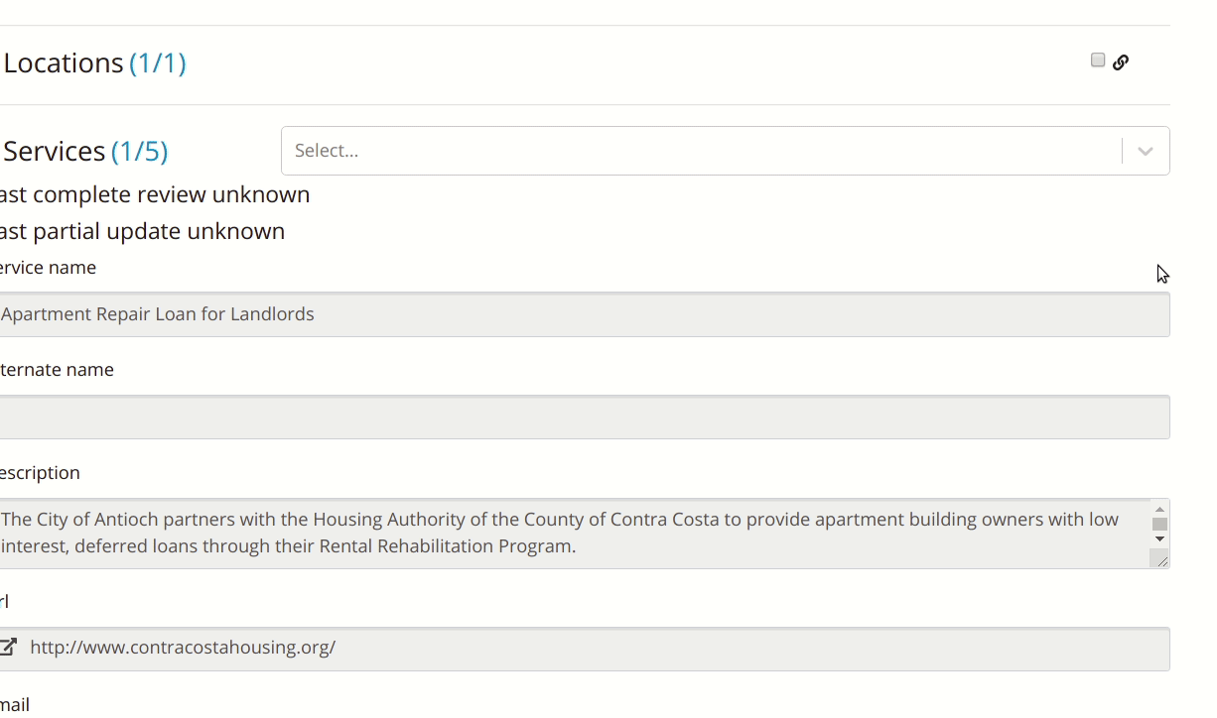Click the chevron on the Select... field

(x=1144, y=150)
